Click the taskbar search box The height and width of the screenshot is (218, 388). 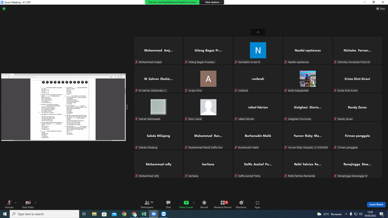click(44, 214)
